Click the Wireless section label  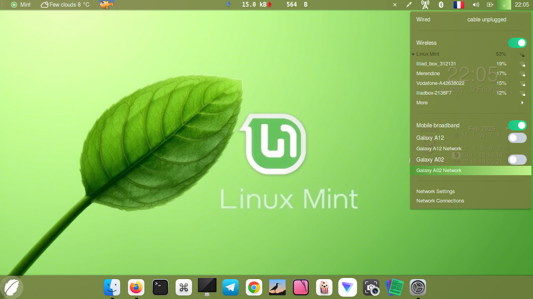(x=426, y=43)
